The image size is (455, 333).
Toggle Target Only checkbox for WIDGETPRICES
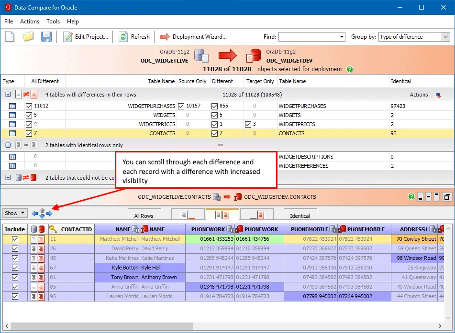click(248, 124)
